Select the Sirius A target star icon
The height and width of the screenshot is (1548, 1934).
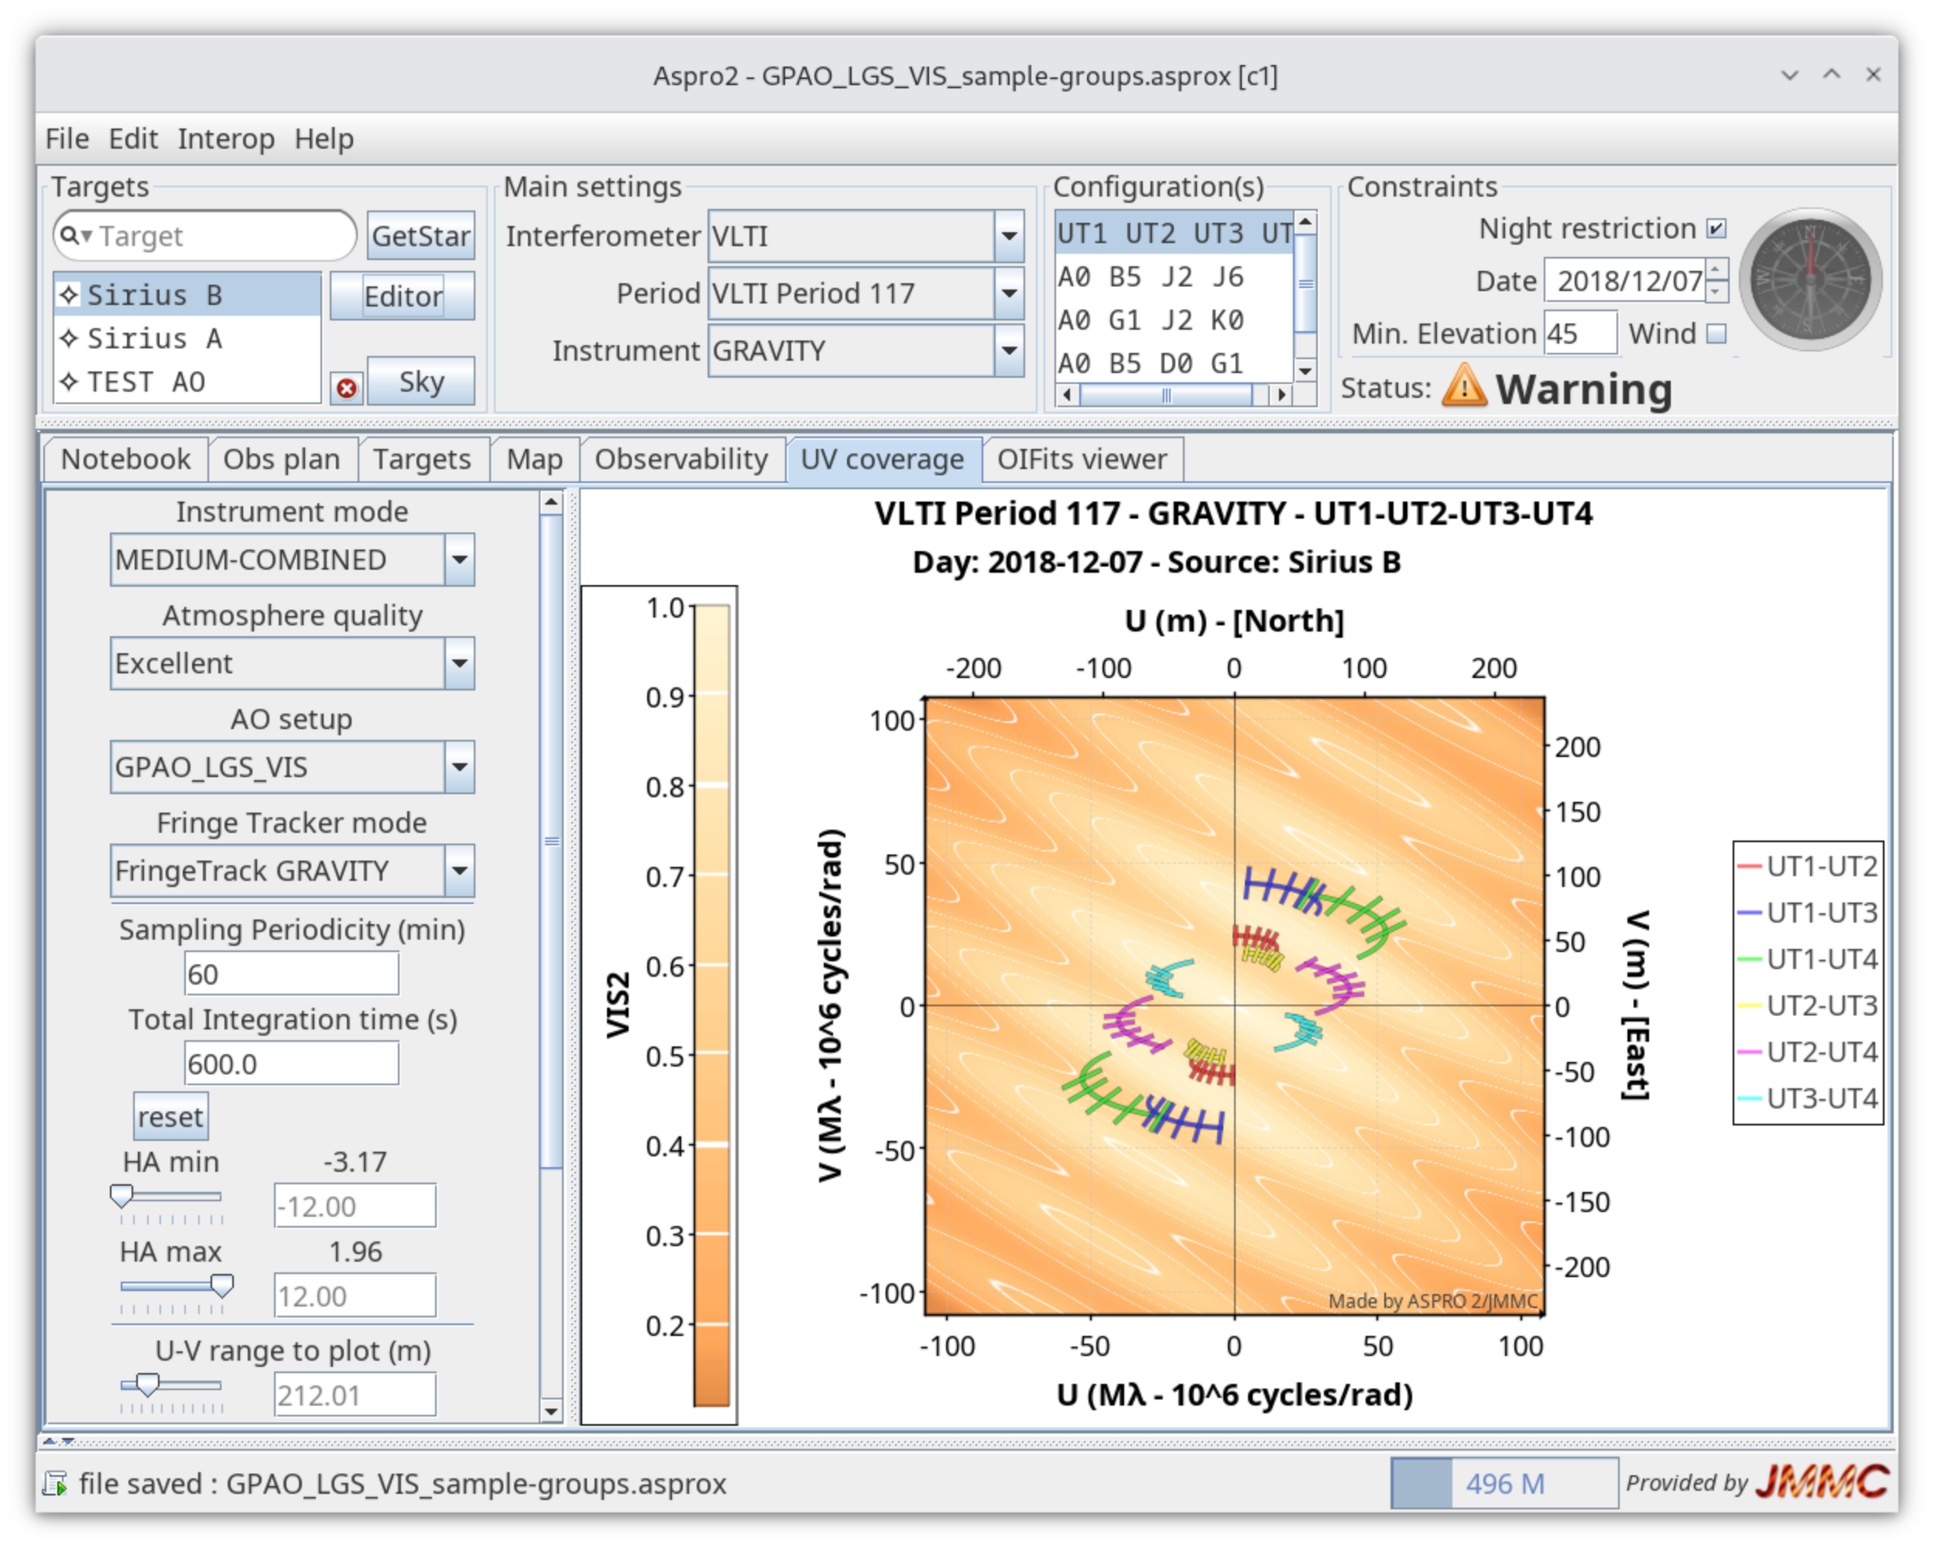(69, 338)
